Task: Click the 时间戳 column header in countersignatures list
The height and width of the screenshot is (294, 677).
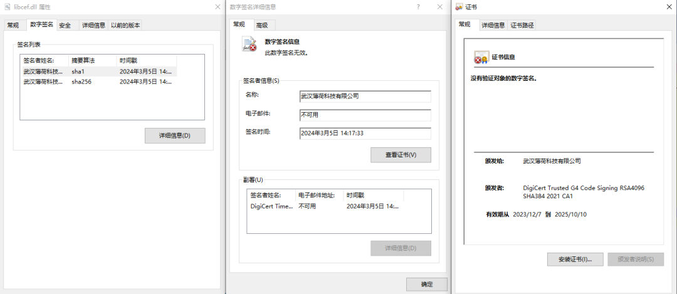Action: coord(374,196)
